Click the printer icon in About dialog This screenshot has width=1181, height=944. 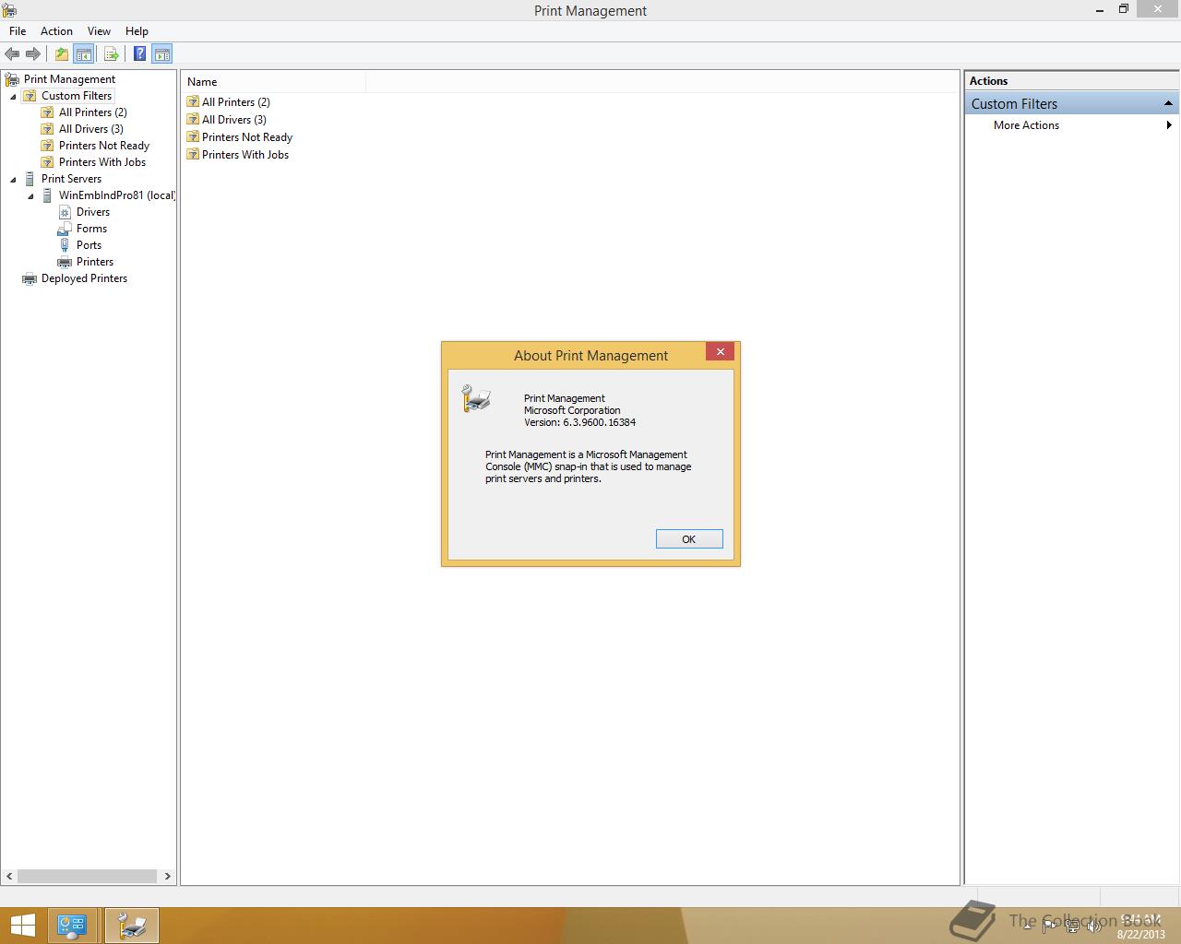[476, 398]
